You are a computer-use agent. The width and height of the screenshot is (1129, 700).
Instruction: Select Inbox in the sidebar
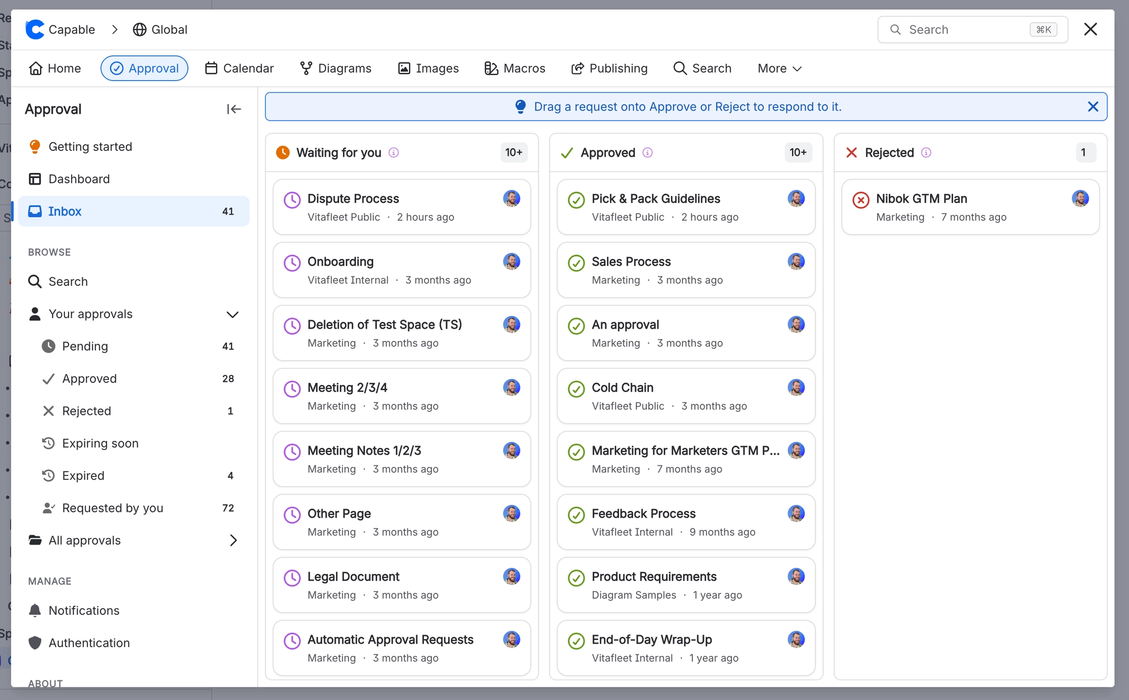pos(134,211)
